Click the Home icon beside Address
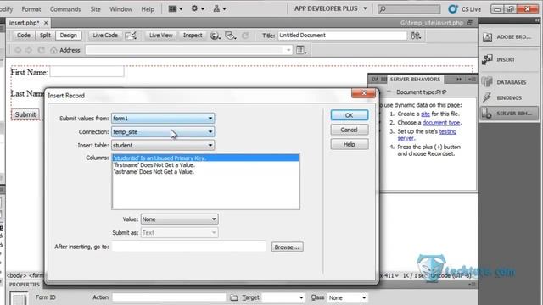The height and width of the screenshot is (305, 543). click(53, 50)
